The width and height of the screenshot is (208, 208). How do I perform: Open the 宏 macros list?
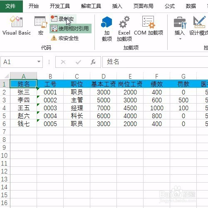(41, 26)
